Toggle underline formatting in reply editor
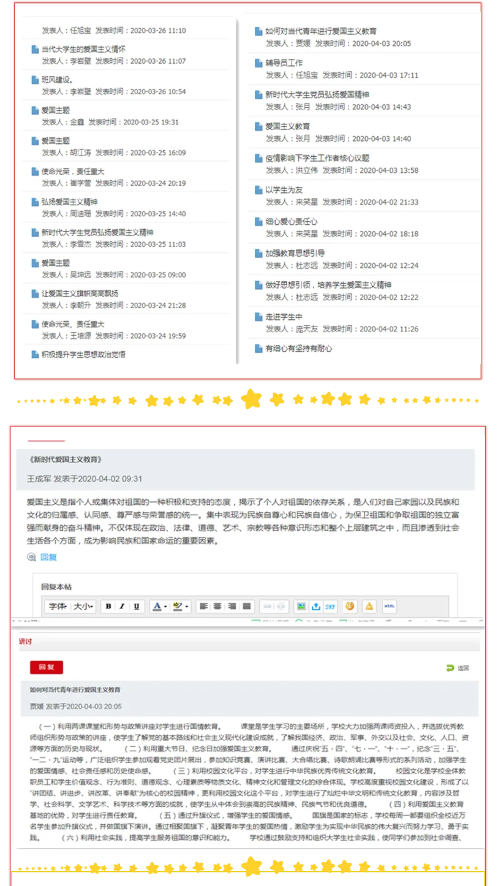 pos(135,607)
